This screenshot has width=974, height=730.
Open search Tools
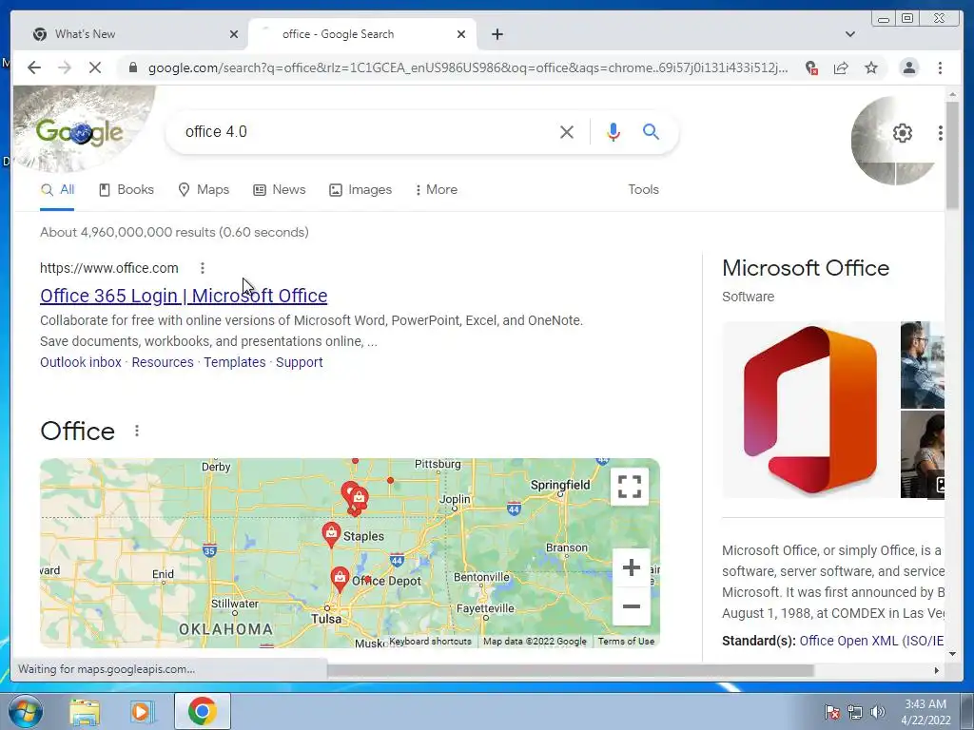643,190
